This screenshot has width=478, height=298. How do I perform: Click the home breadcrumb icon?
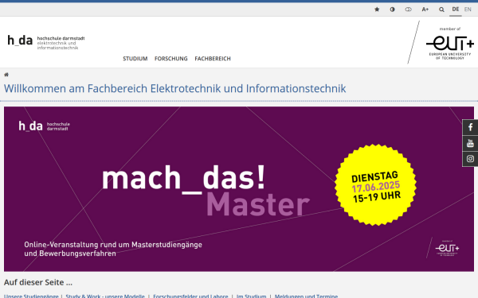[x=6, y=75]
